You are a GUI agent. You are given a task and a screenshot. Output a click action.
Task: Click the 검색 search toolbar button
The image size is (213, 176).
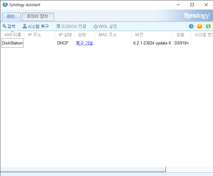tap(9, 26)
